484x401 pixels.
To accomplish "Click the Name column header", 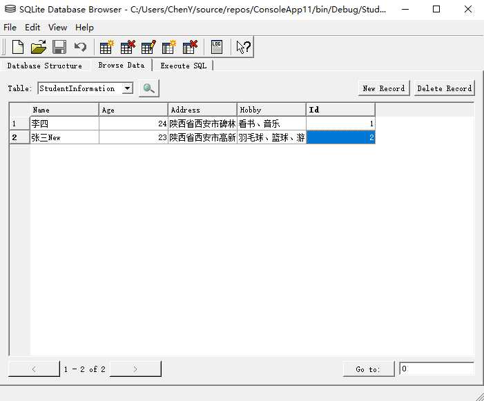I will tap(64, 110).
